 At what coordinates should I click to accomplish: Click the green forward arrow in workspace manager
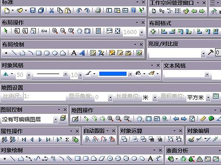click(x=202, y=11)
